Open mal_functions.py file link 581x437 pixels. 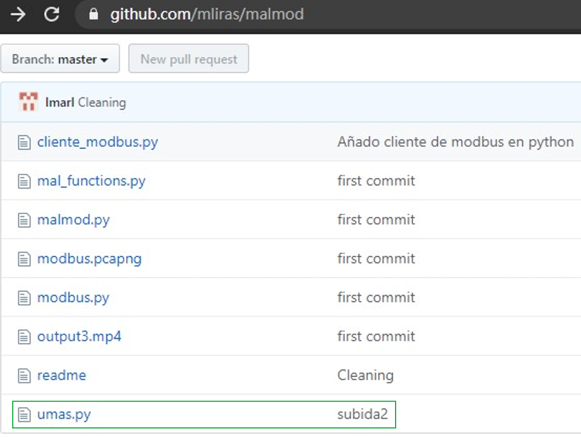coord(91,181)
